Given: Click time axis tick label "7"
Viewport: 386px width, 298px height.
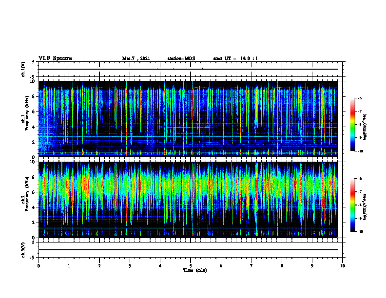Looking at the screenshot, I should (251, 266).
